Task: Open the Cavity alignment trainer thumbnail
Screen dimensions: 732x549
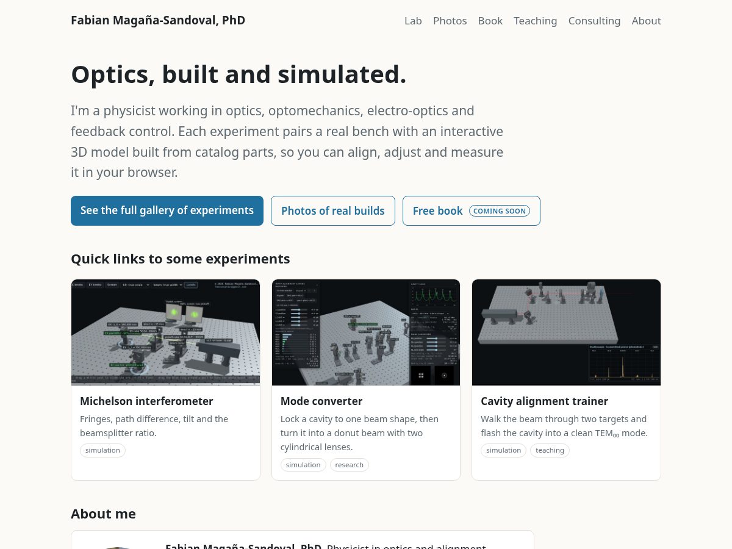Action: 567,332
